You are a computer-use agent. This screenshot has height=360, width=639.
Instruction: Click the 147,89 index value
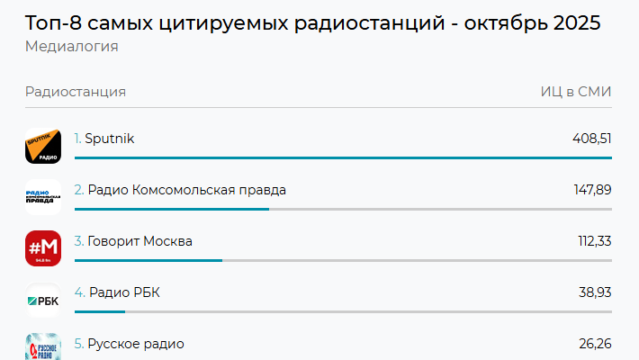(x=591, y=190)
